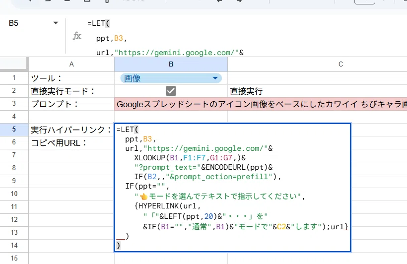Select row 13 header
This screenshot has width=407, height=264.
point(14,233)
